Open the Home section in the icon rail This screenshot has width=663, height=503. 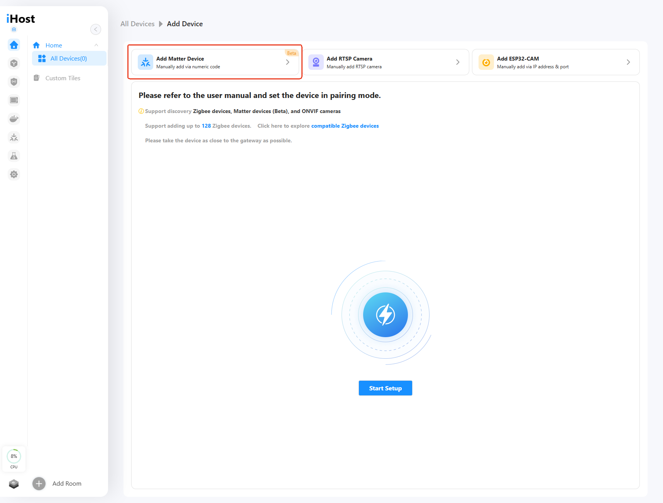coord(14,45)
